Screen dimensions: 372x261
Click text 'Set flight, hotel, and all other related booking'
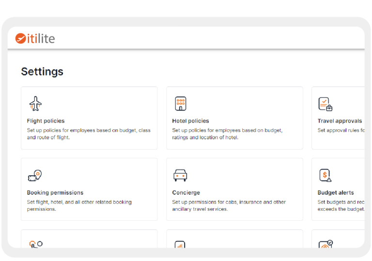pyautogui.click(x=79, y=202)
